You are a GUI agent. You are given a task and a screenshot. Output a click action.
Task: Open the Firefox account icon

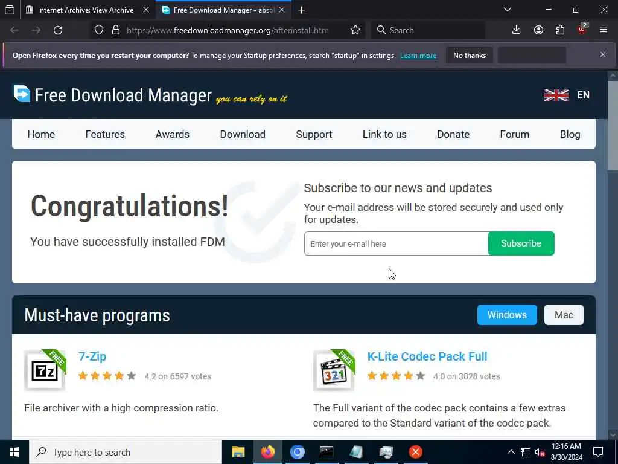pos(538,30)
